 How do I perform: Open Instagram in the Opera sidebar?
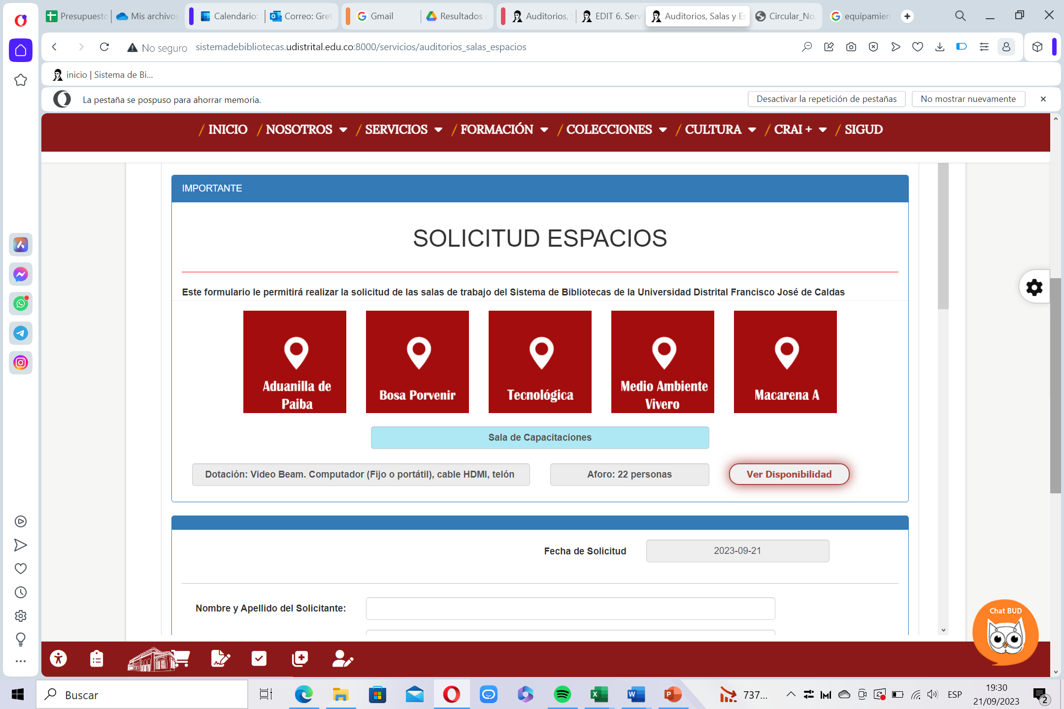coord(21,363)
